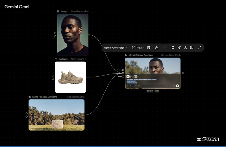Select the sneaker reference thumbnail in prompt box

point(128,76)
